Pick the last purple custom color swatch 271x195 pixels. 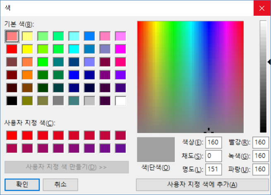click(120, 148)
